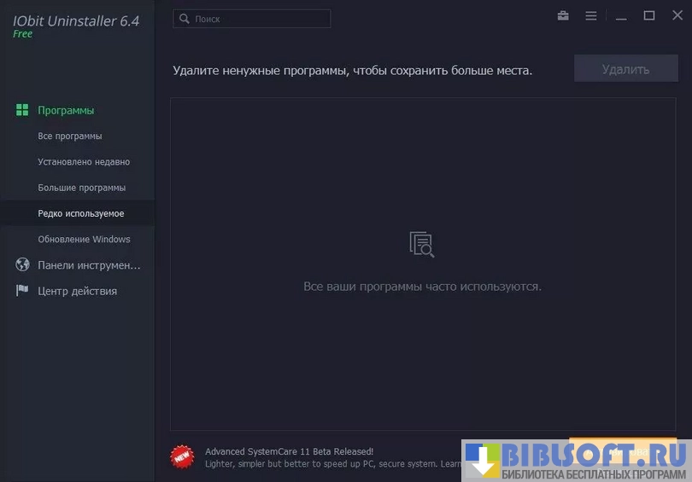Click the green Free edition label

[x=23, y=34]
